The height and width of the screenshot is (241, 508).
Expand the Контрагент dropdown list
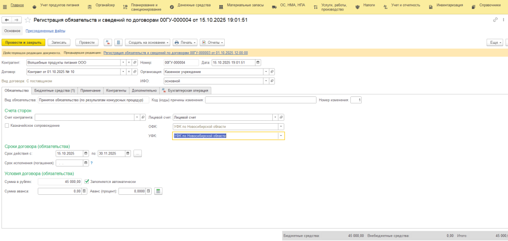[x=122, y=63]
